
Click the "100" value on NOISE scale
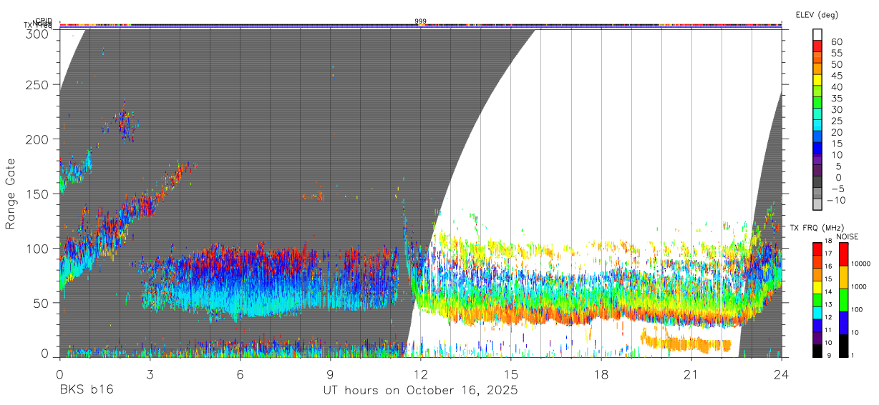[857, 309]
